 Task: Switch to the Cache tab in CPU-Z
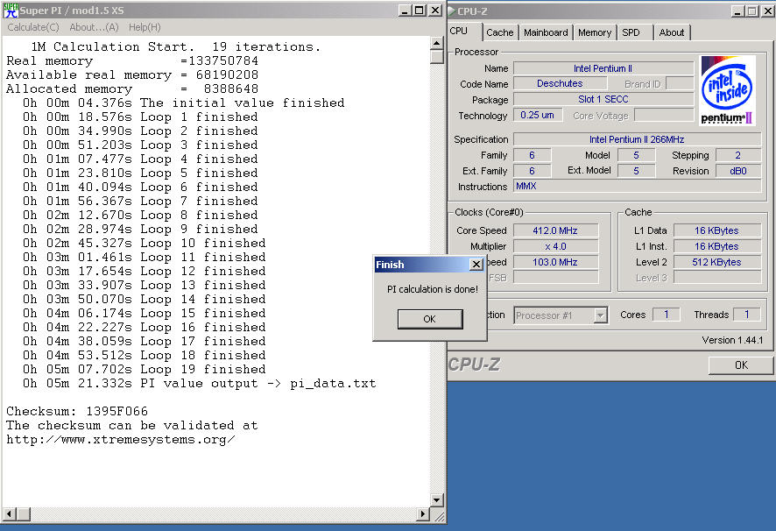point(500,32)
